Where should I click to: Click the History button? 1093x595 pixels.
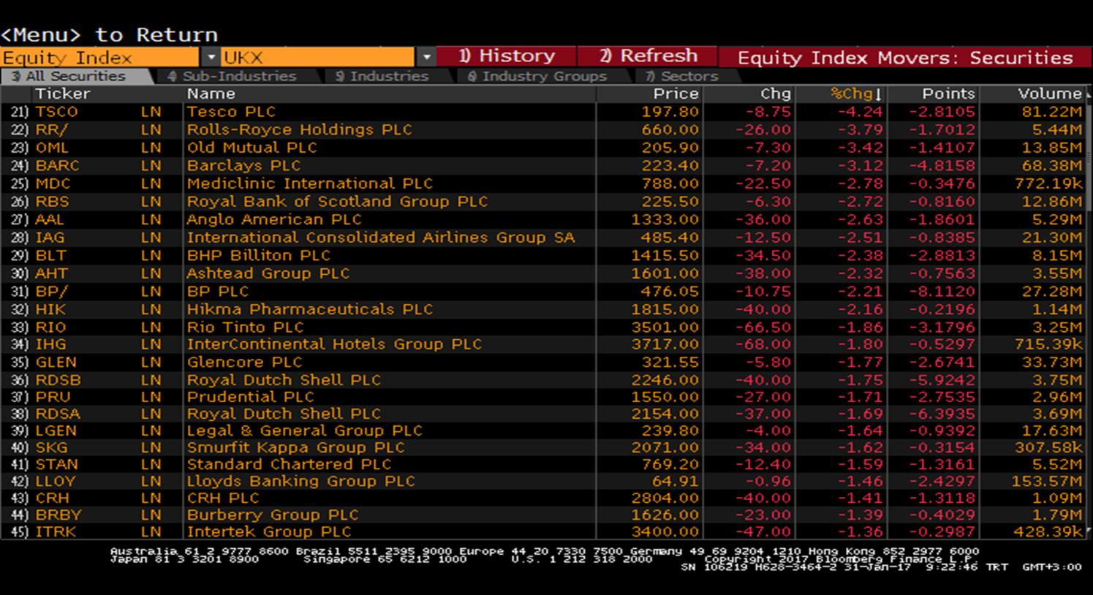507,56
